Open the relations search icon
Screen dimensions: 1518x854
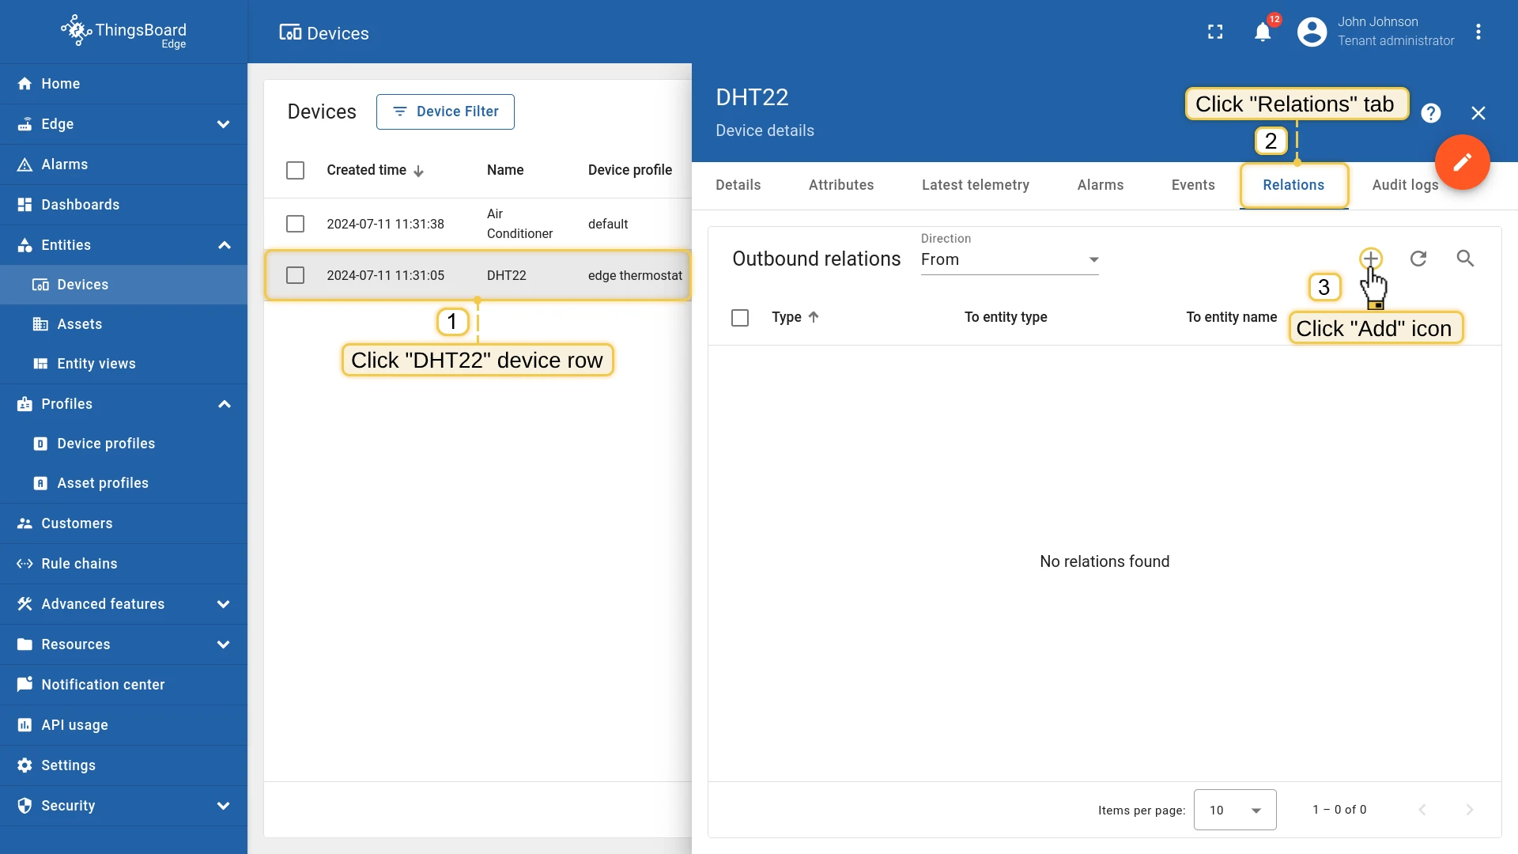click(1465, 259)
